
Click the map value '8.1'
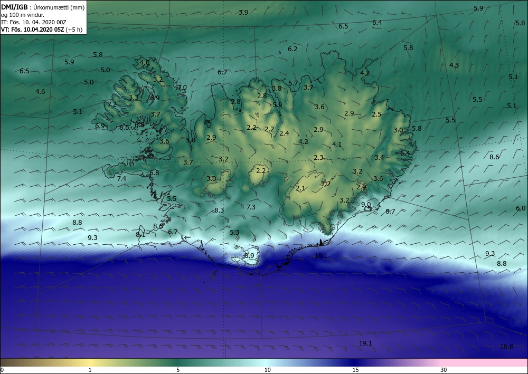point(140,234)
